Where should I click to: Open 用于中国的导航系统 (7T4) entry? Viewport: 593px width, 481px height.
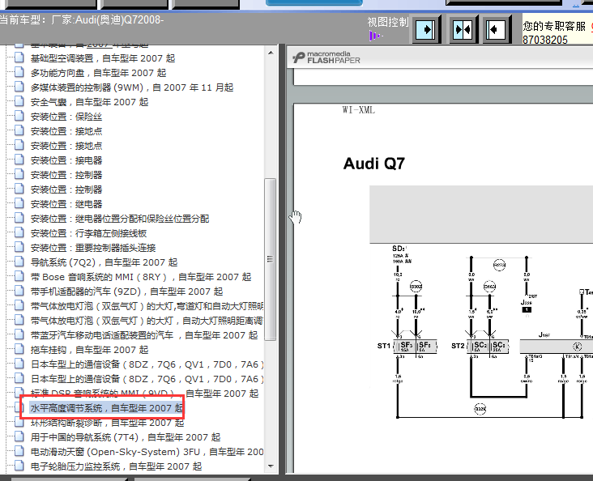tap(126, 437)
